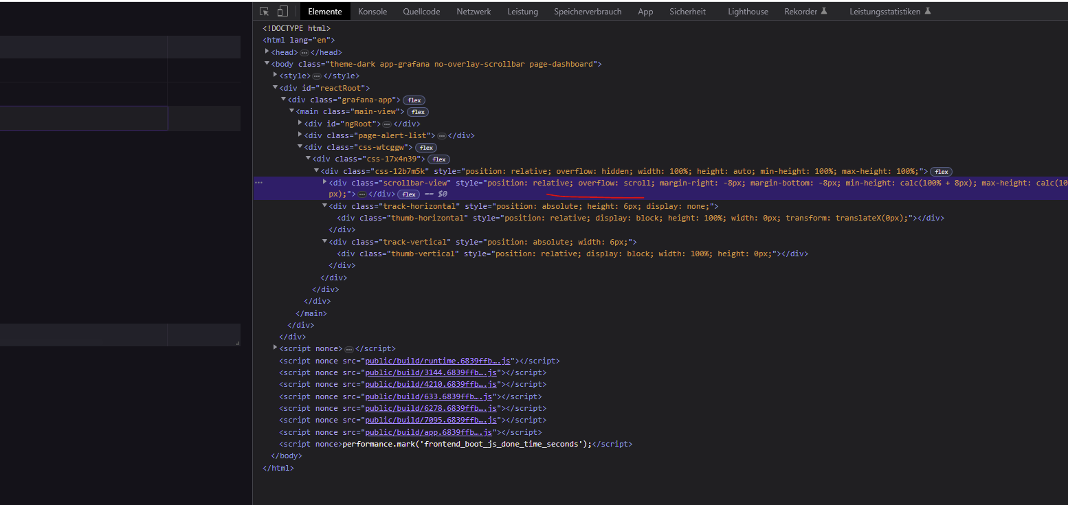Collapse the track-horizontal div node
This screenshot has height=505, width=1068.
tap(324, 205)
